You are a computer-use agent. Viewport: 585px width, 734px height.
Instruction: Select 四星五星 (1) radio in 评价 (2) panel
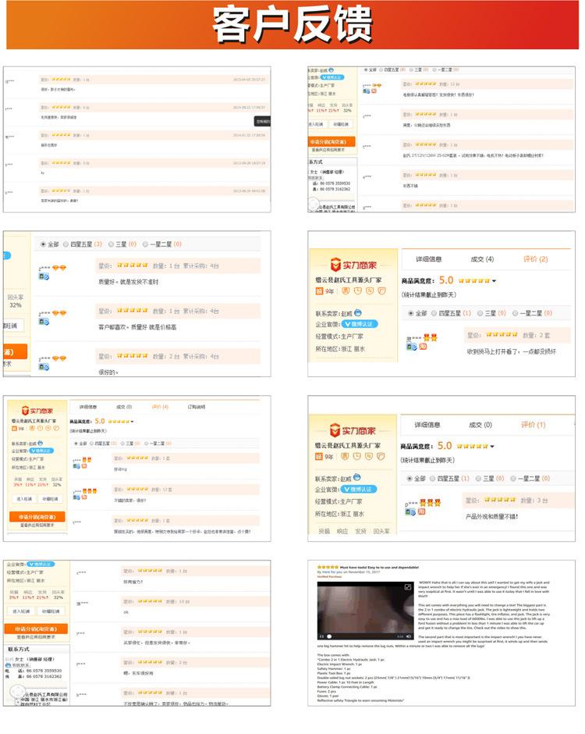pos(434,313)
